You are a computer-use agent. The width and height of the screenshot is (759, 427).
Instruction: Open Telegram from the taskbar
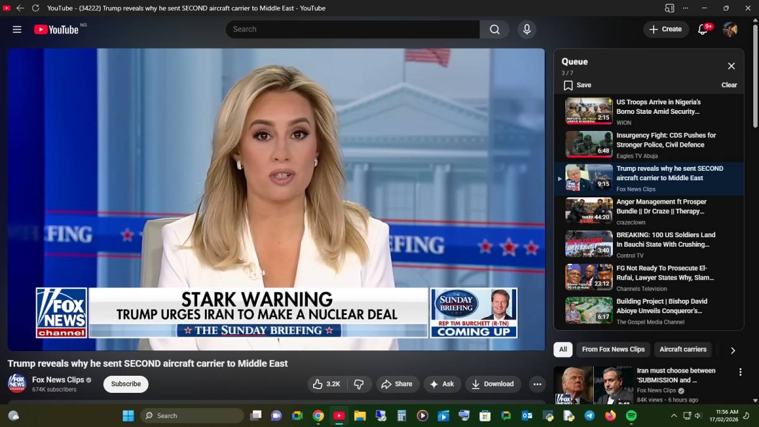tap(589, 416)
